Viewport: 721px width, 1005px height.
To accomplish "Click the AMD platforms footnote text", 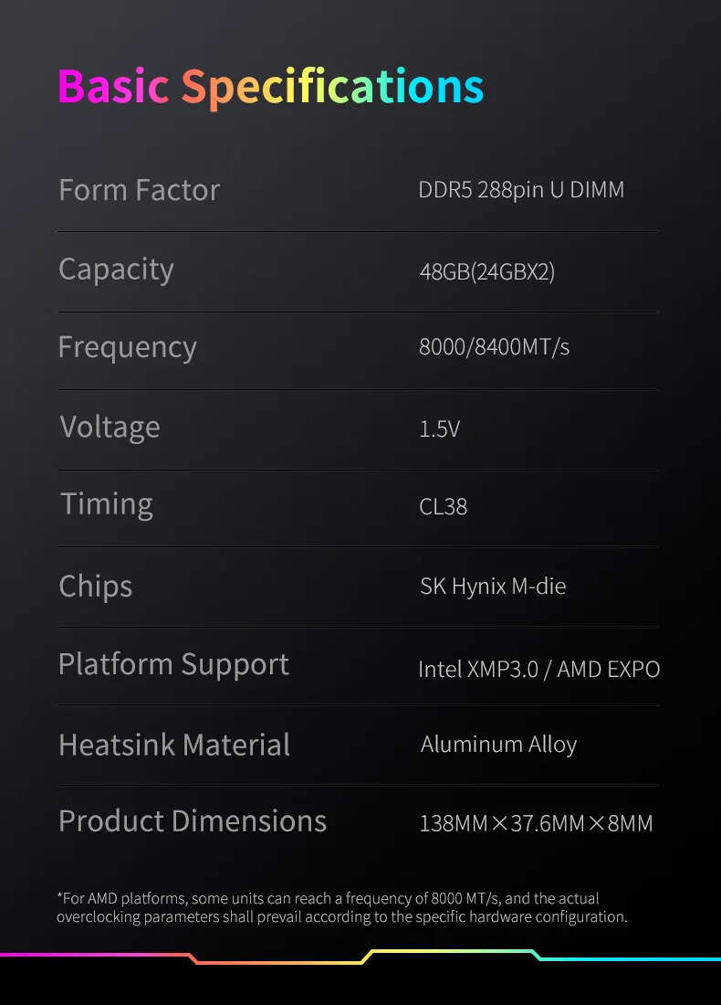I will [x=342, y=907].
